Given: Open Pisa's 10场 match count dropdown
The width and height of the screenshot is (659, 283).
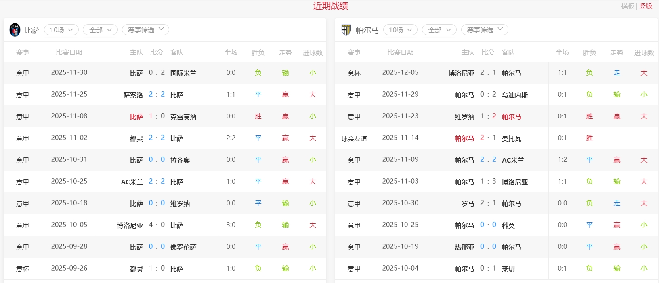Looking at the screenshot, I should 61,30.
